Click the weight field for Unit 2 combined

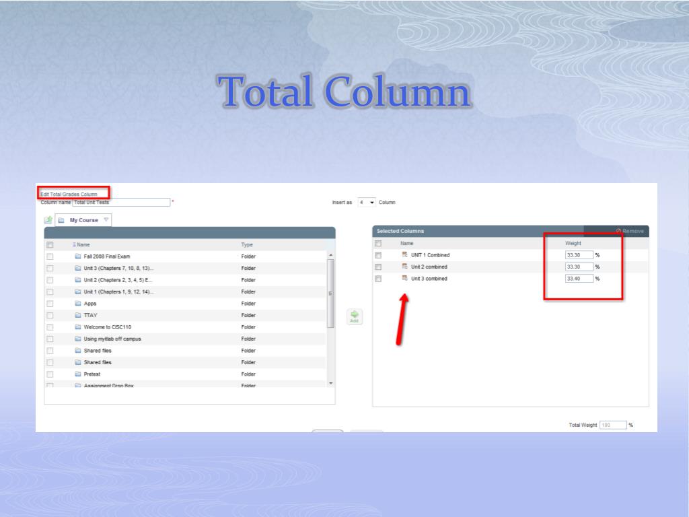[579, 267]
